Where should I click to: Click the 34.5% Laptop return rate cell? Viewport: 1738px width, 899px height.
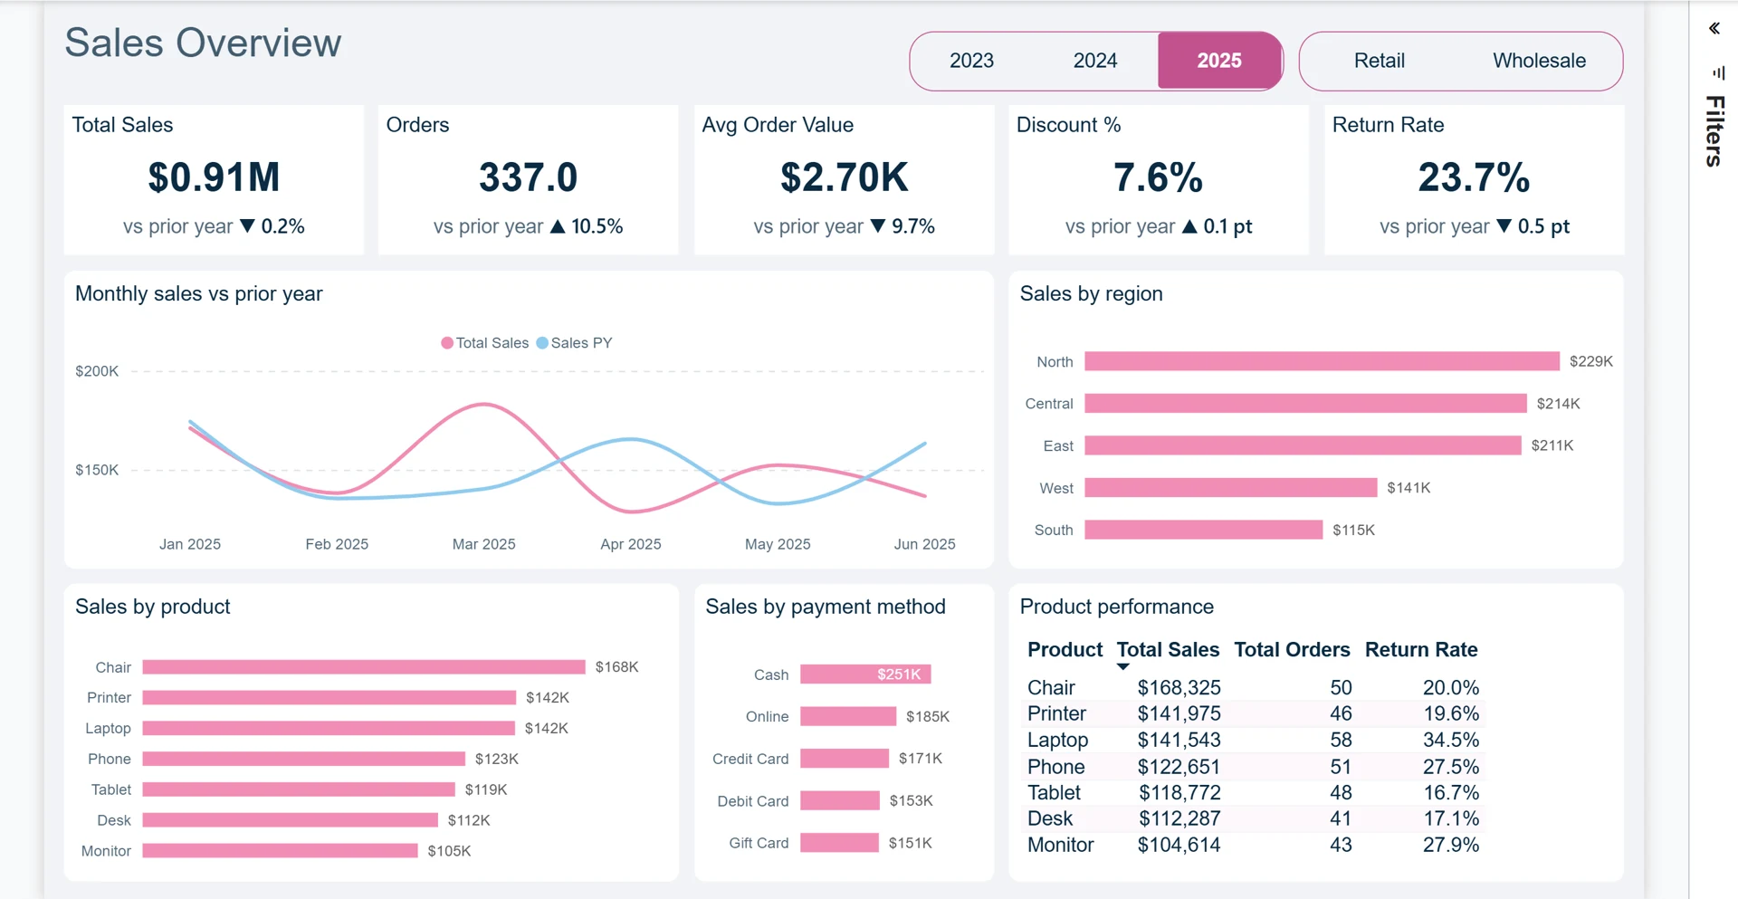pyautogui.click(x=1450, y=741)
